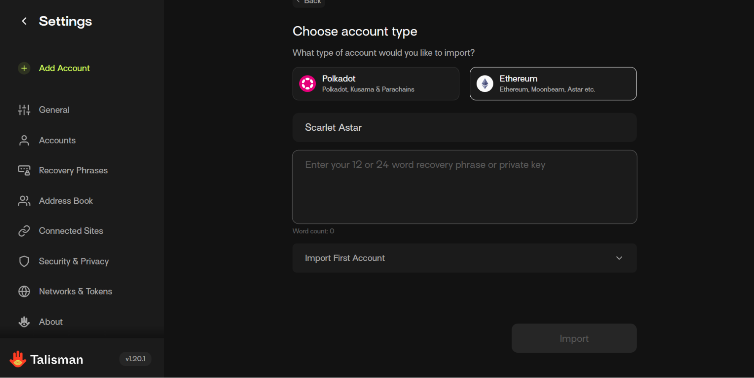Viewport: 754px width, 378px height.
Task: Click the About hand icon
Action: 24,322
